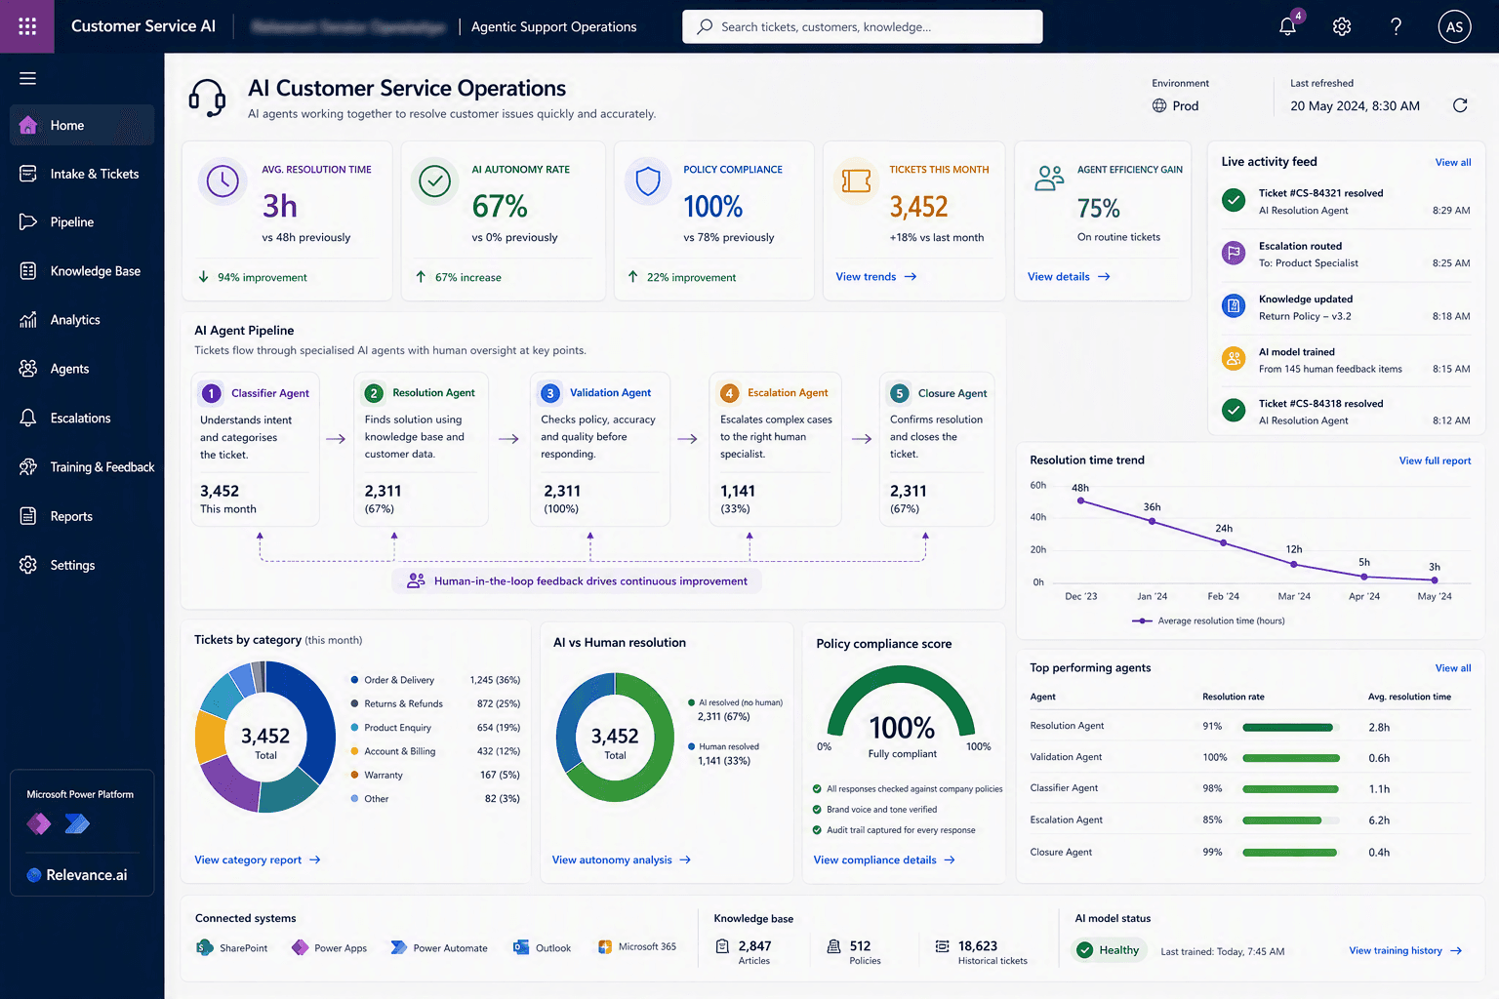
Task: Open View training history link
Action: click(x=1405, y=950)
